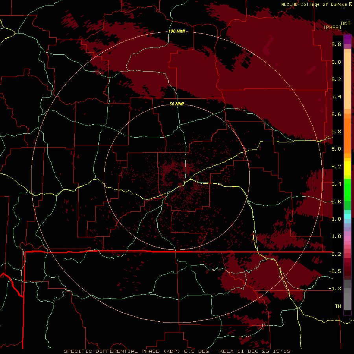Click the TH threshold label on the legend
The image size is (354, 354).
[x=338, y=306]
